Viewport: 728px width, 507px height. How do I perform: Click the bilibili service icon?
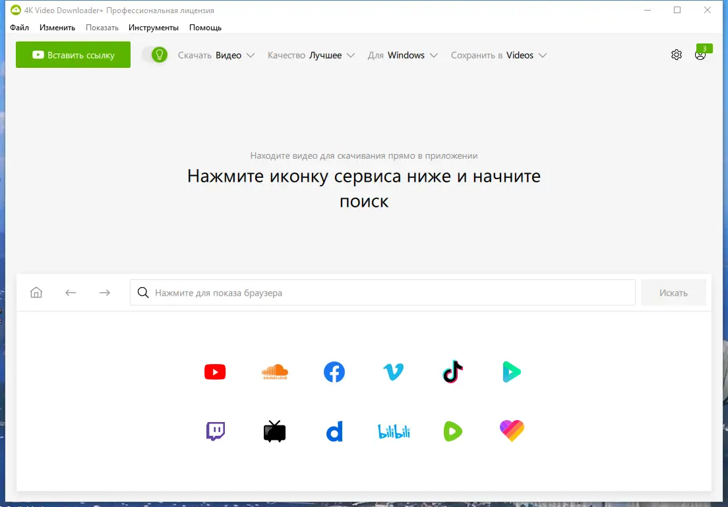click(393, 431)
